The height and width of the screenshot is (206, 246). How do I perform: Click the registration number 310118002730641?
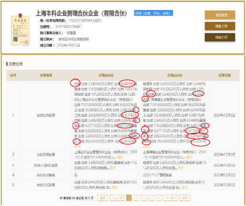point(68,27)
